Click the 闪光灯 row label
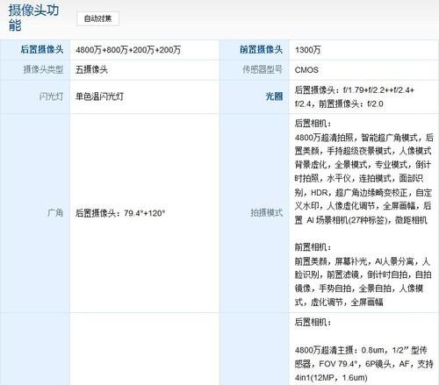Image resolution: width=439 pixels, height=385 pixels. 51,96
